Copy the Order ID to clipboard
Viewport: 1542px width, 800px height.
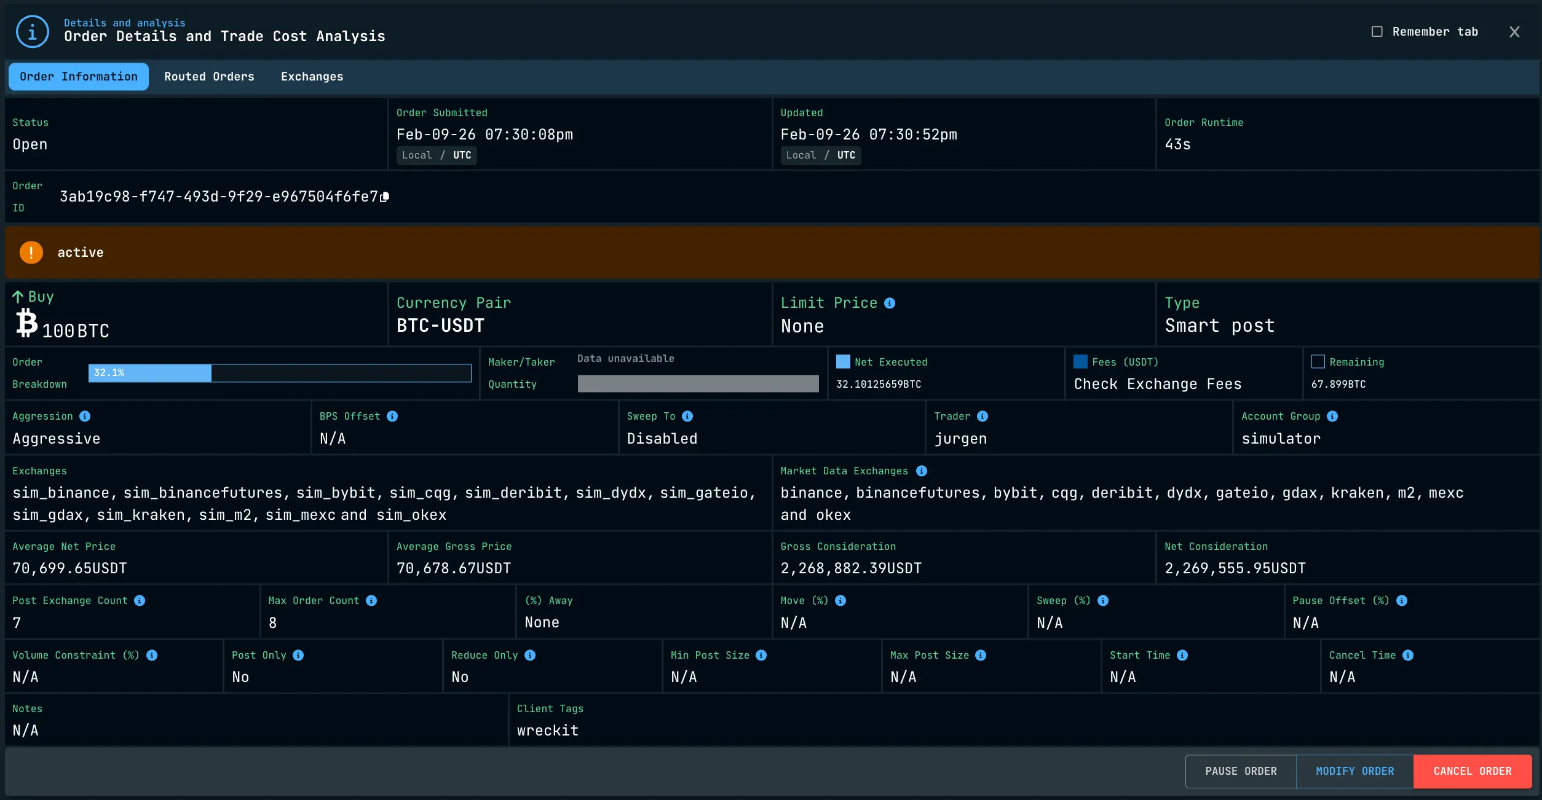coord(385,197)
